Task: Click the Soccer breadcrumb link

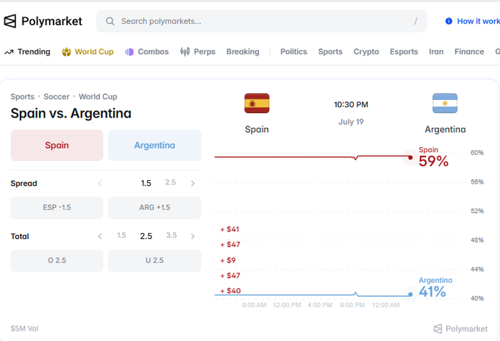Action: click(57, 96)
